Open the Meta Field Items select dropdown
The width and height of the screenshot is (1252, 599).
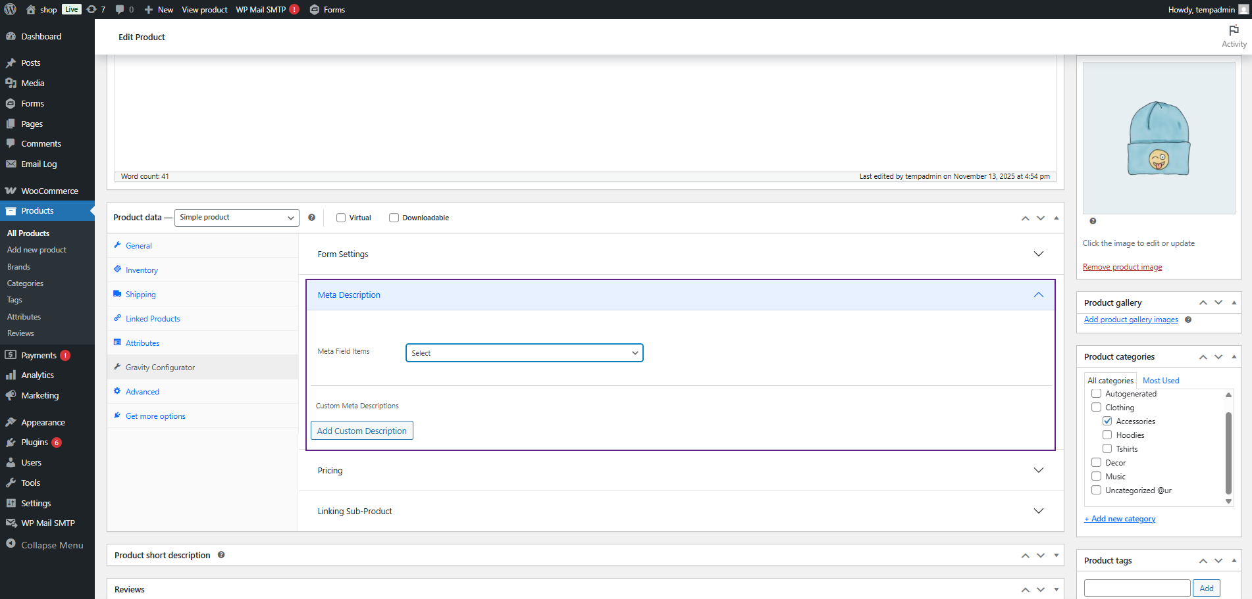coord(524,353)
